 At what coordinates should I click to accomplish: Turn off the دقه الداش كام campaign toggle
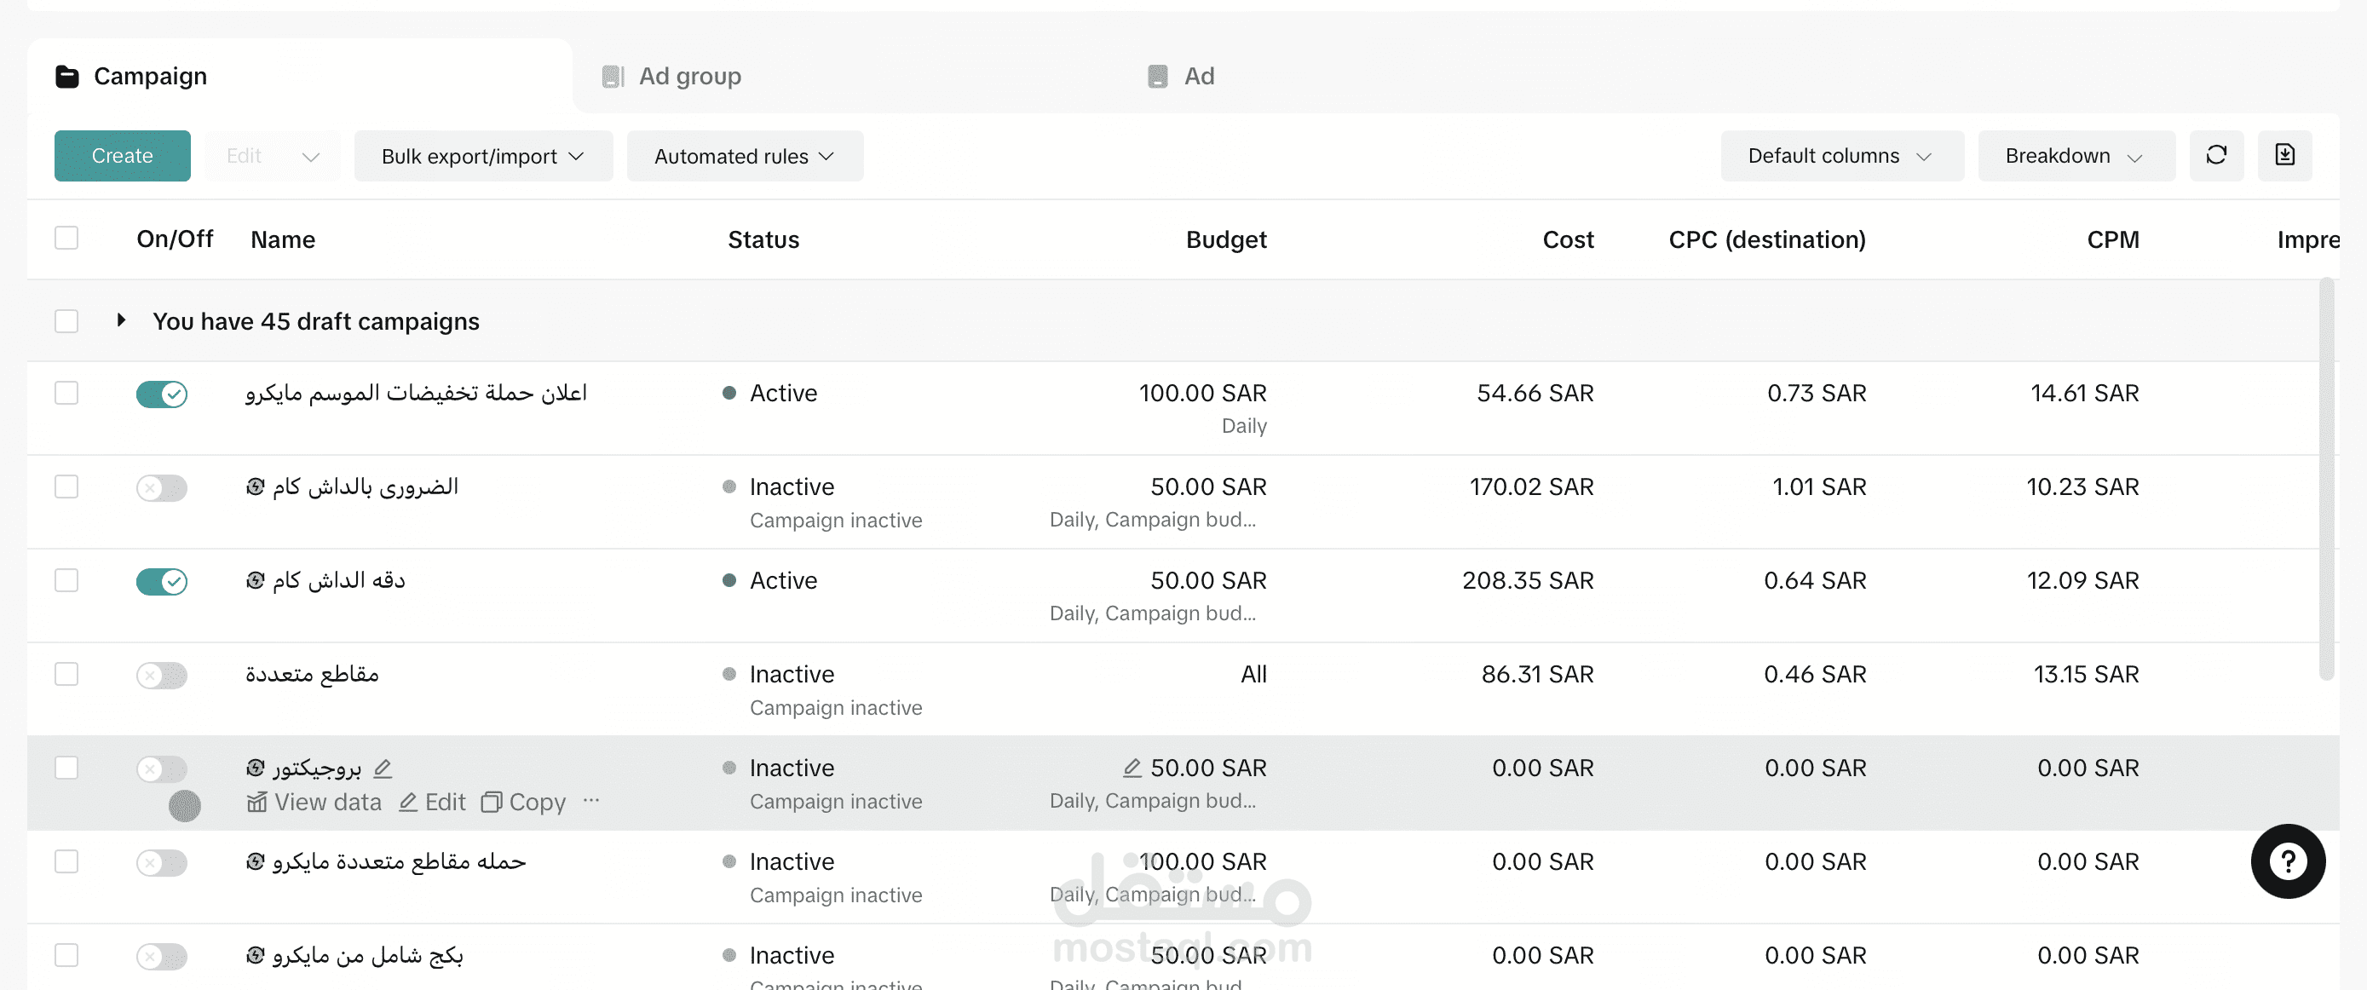coord(162,580)
